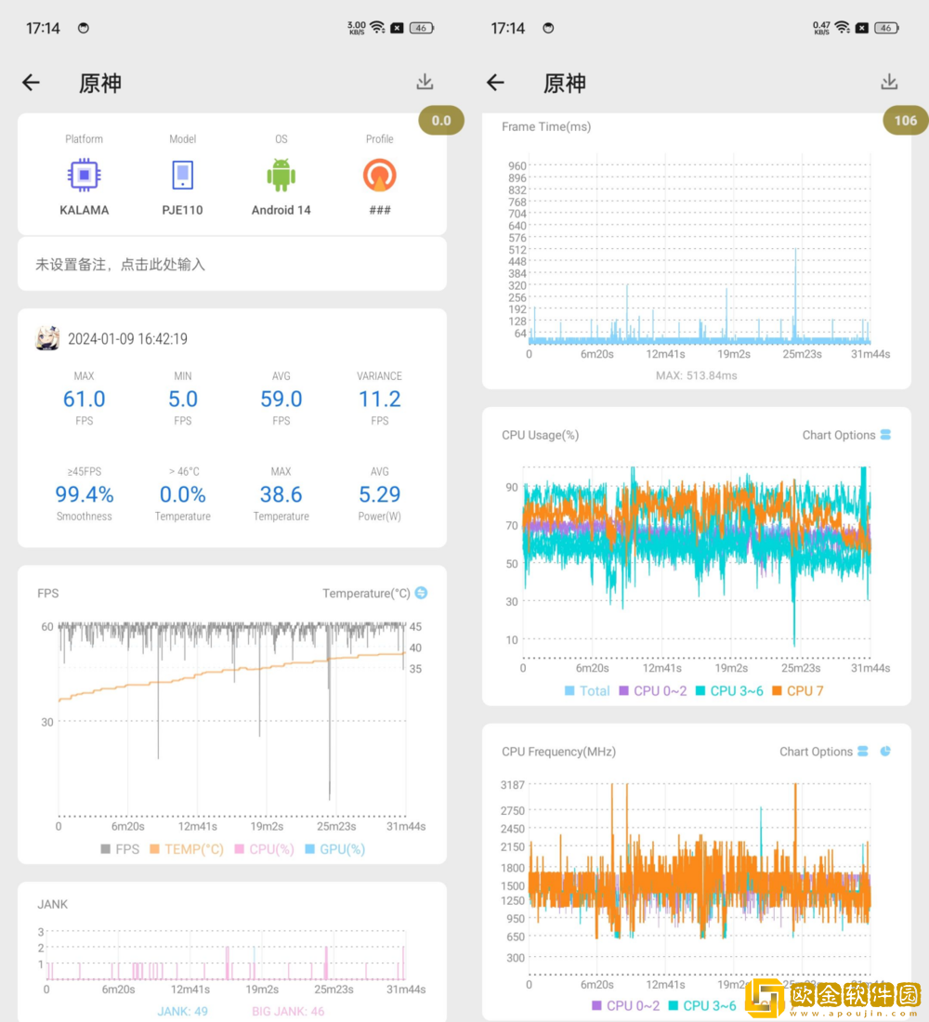929x1022 pixels.
Task: Toggle the TEMP(°C) series in FPS legend
Action: coord(187,849)
